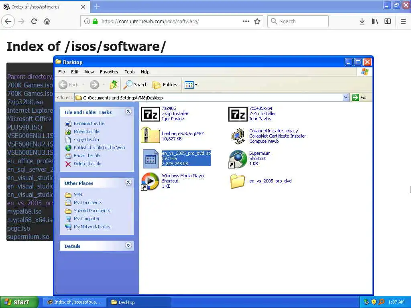Open the Help menu

[x=145, y=72]
